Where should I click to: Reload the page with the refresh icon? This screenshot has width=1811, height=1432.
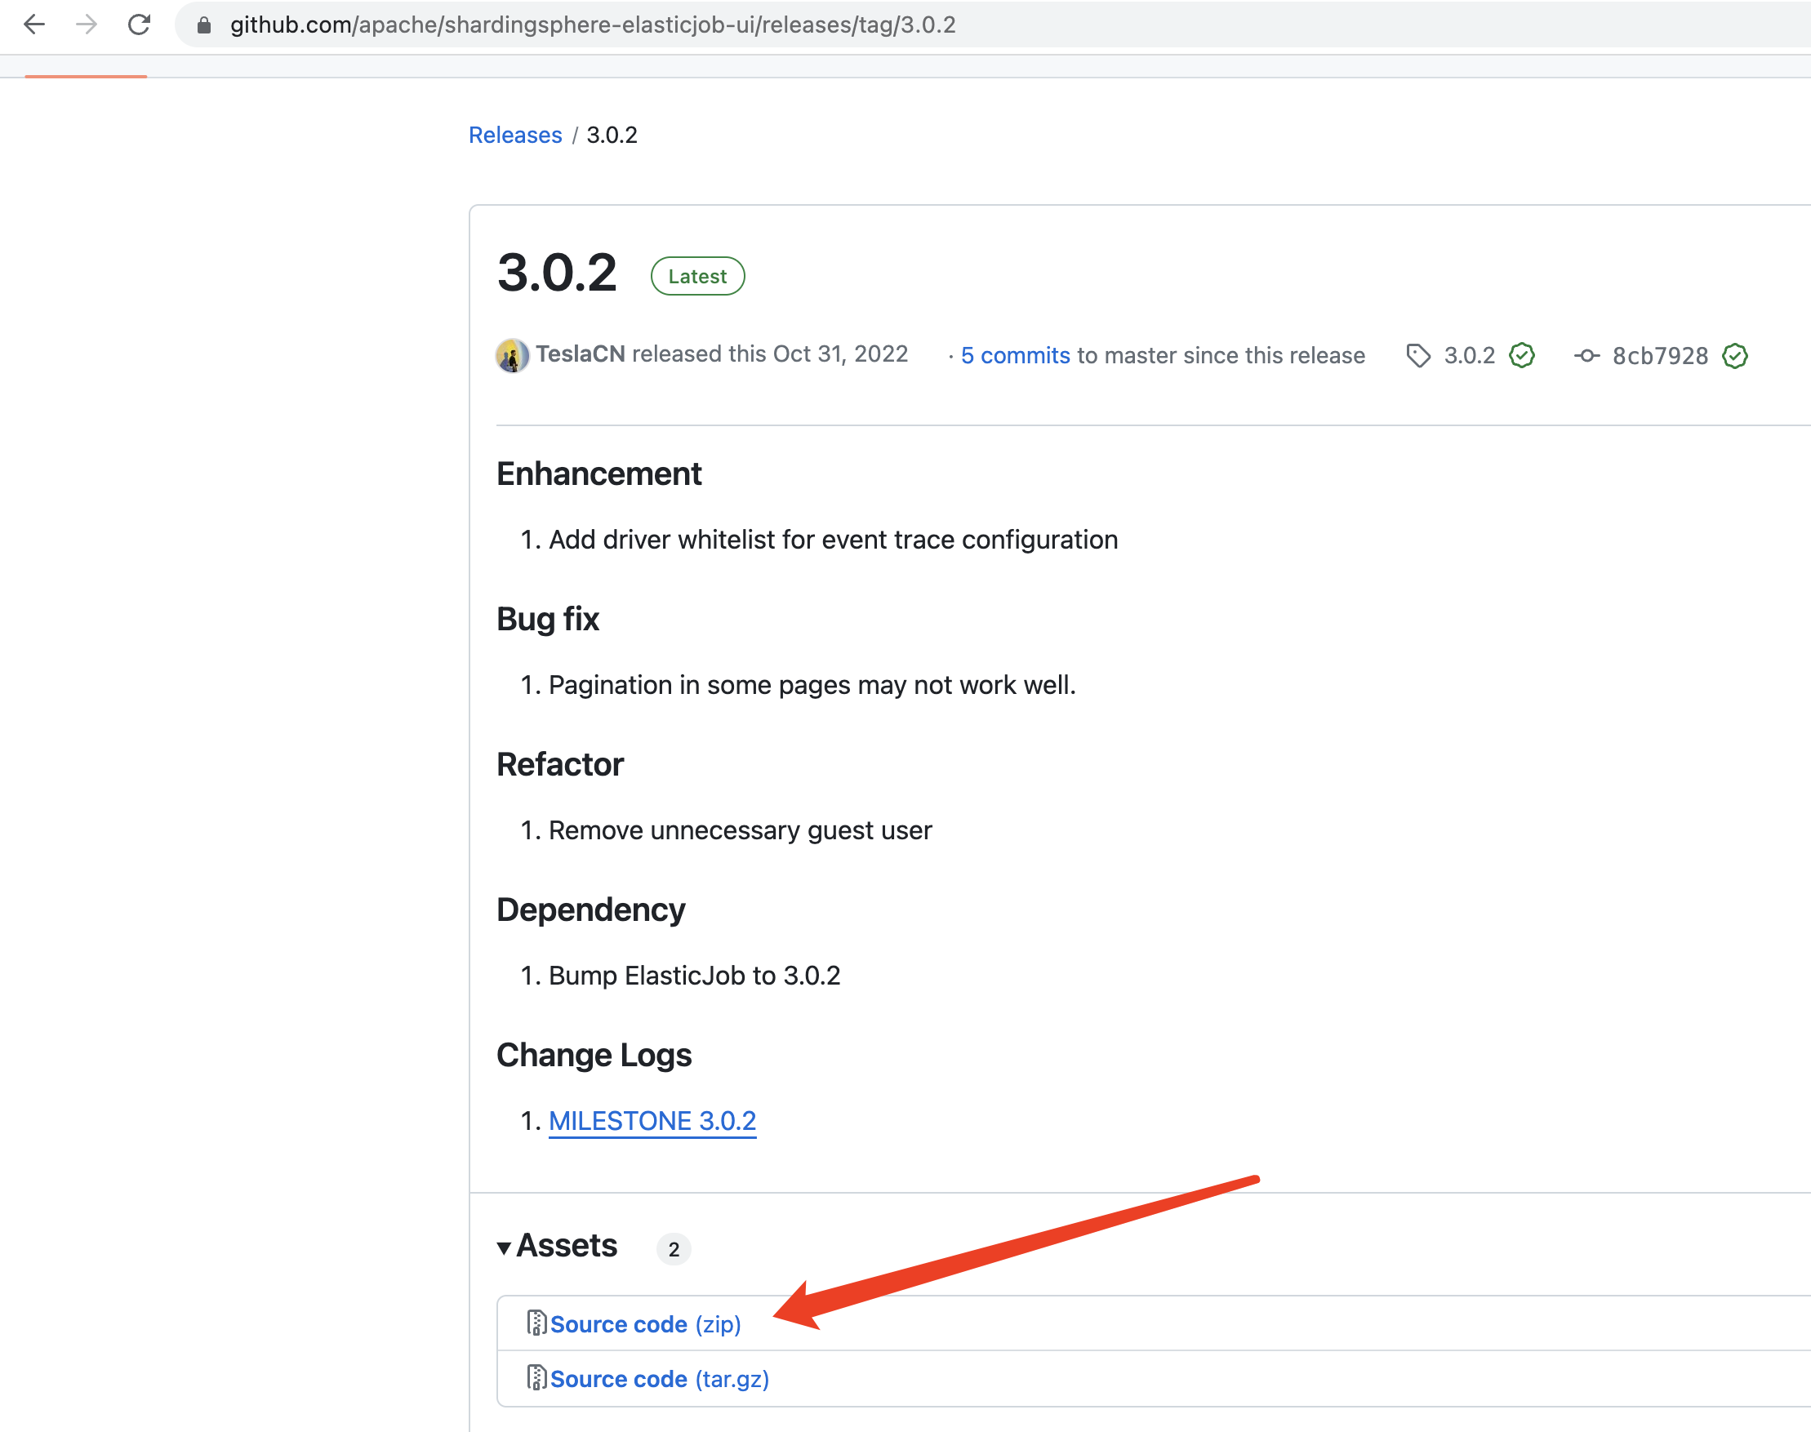click(x=139, y=24)
